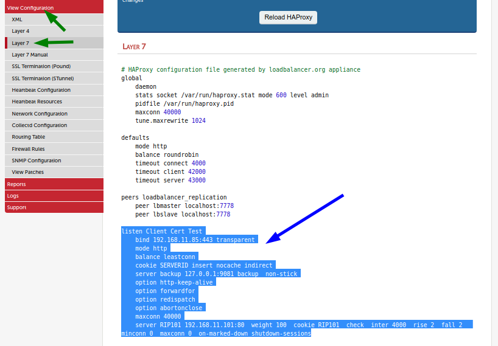Click the 'listen Client Cert Test' line

point(163,231)
